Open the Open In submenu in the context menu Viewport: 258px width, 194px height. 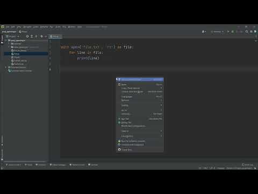pyautogui.click(x=140, y=131)
